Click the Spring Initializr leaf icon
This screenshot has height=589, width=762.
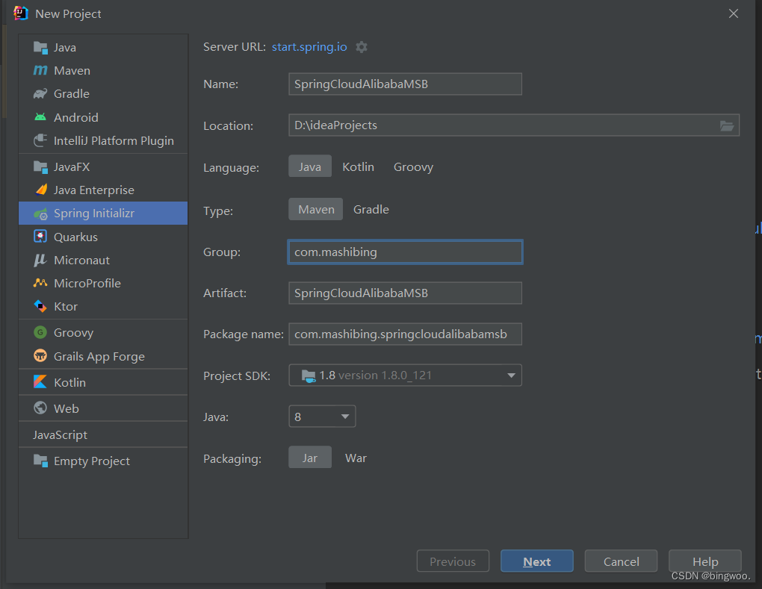40,214
